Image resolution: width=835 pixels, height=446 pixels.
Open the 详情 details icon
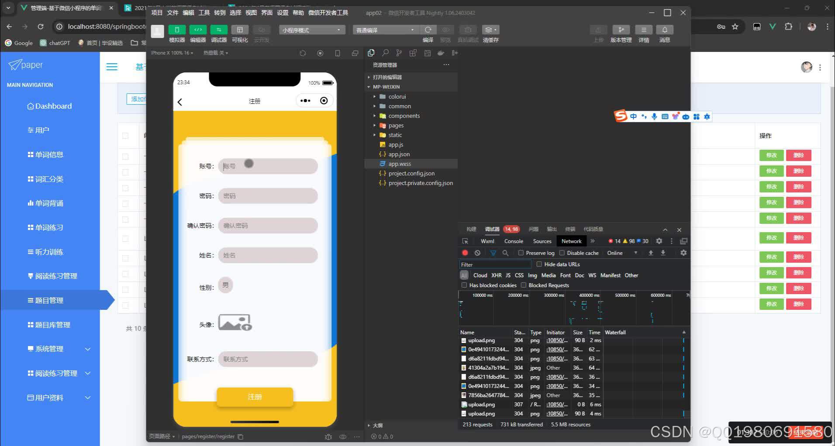[644, 30]
